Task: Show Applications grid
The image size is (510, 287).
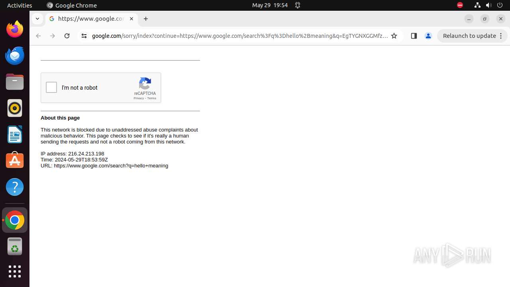Action: [15, 271]
